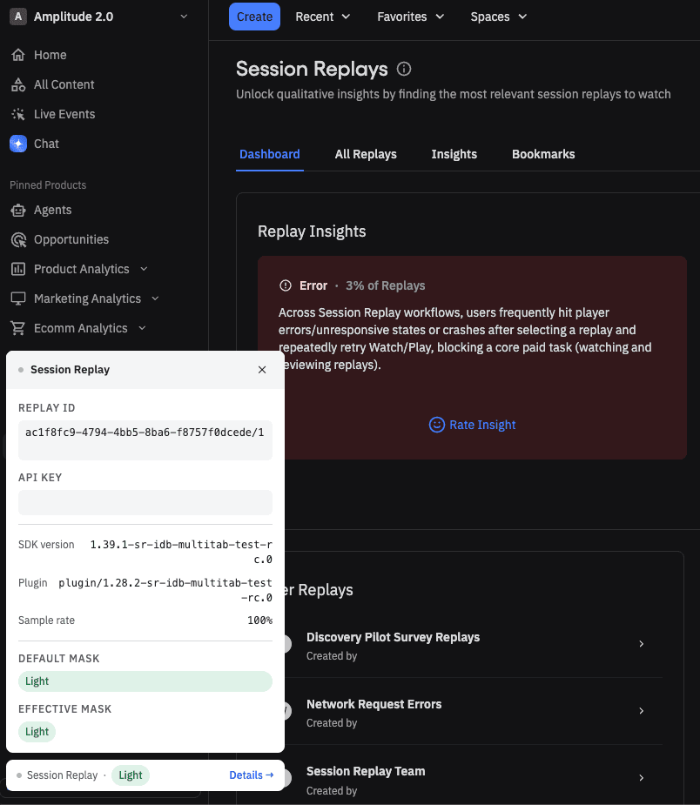Click the Effective Mask Light badge

pos(37,732)
